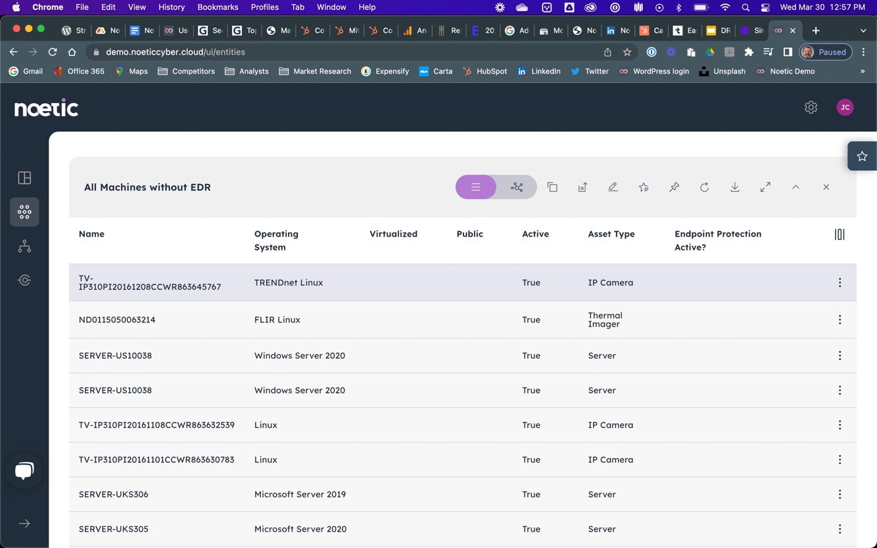Collapse the panel with the up chevron

[795, 187]
